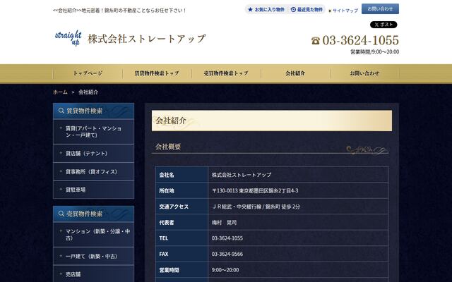Open the 貸店舗（テナント） sidebar item
Viewport: 452px width, 282px height.
(x=93, y=154)
